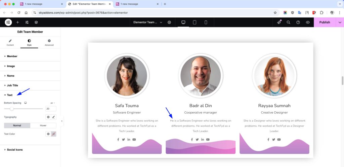This screenshot has width=344, height=167.
Task: Click Rayyaa Sumnah's Twitter icon
Action: (x=273, y=140)
